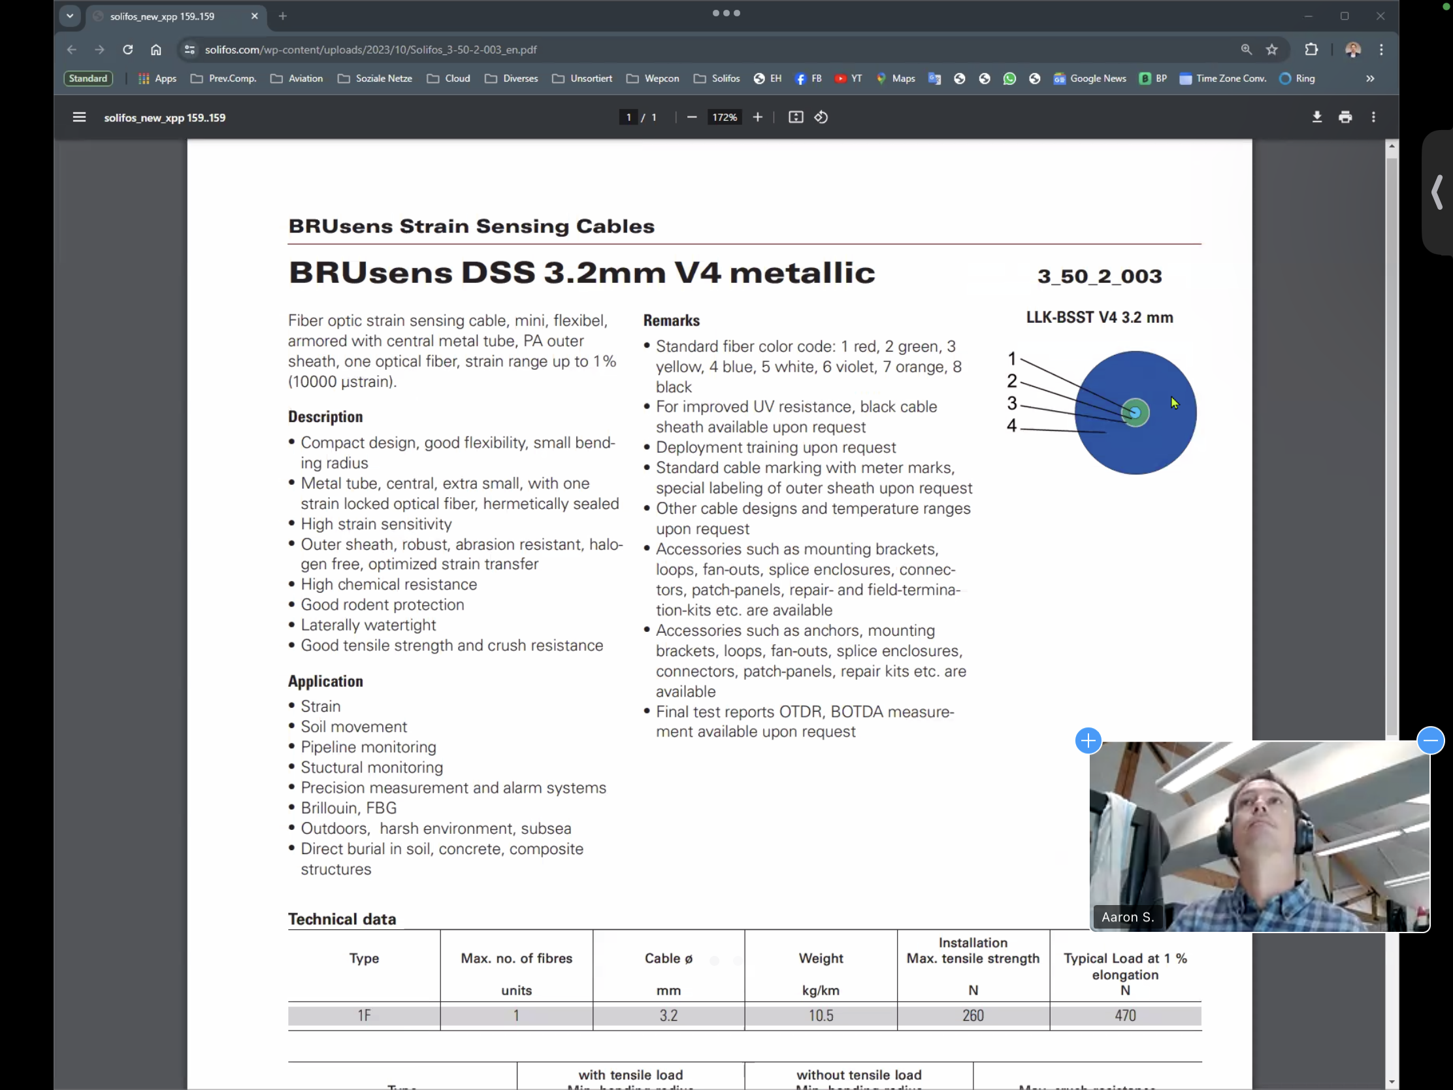Click the '470' typical load table cell
The image size is (1453, 1090).
coord(1125,1016)
